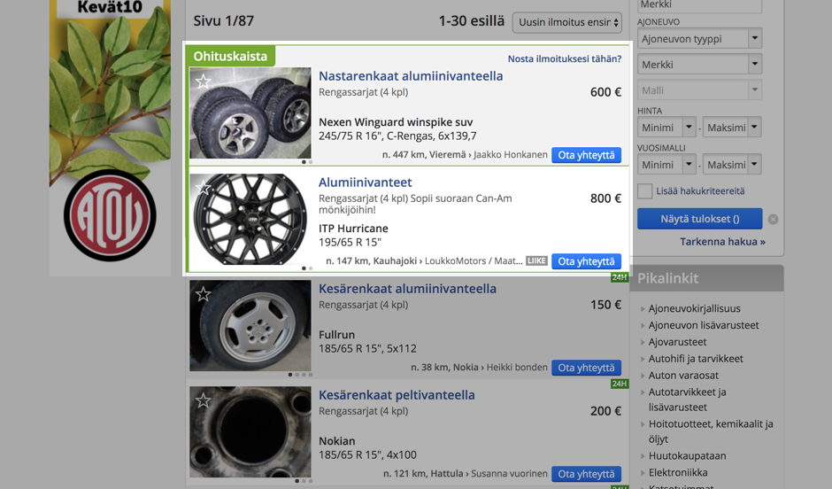832x489 pixels.
Task: Click the Pikalinkit panel header
Action: click(x=707, y=278)
